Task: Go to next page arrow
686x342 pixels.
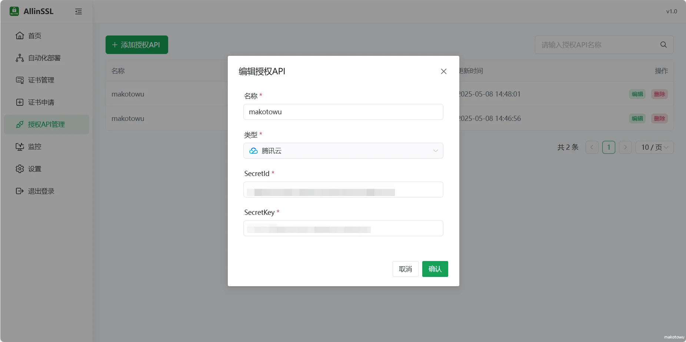Action: tap(625, 147)
